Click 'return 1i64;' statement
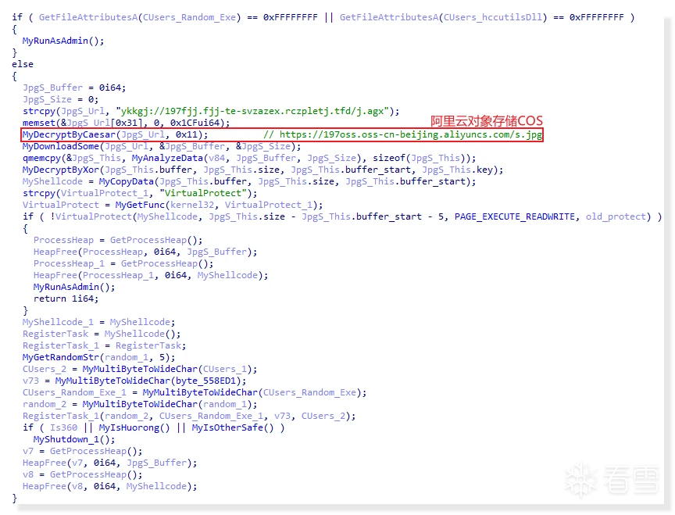This screenshot has width=675, height=515. pyautogui.click(x=66, y=299)
